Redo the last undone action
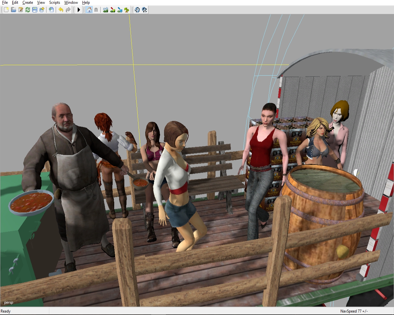Viewport: 394px width, 315px height. [68, 10]
